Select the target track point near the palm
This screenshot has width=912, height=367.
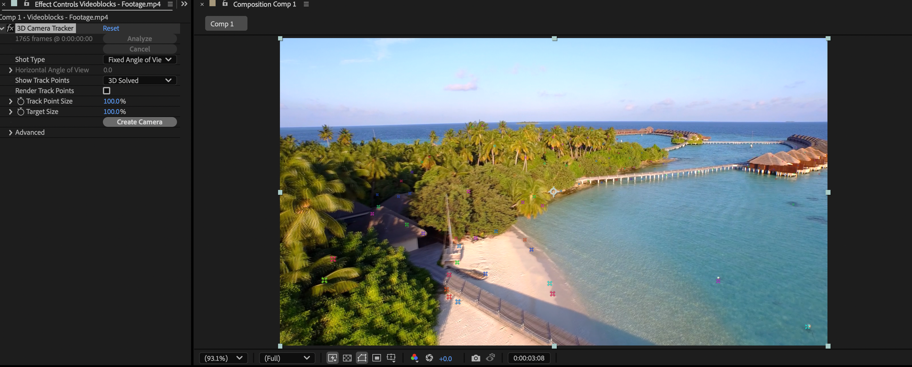click(553, 192)
